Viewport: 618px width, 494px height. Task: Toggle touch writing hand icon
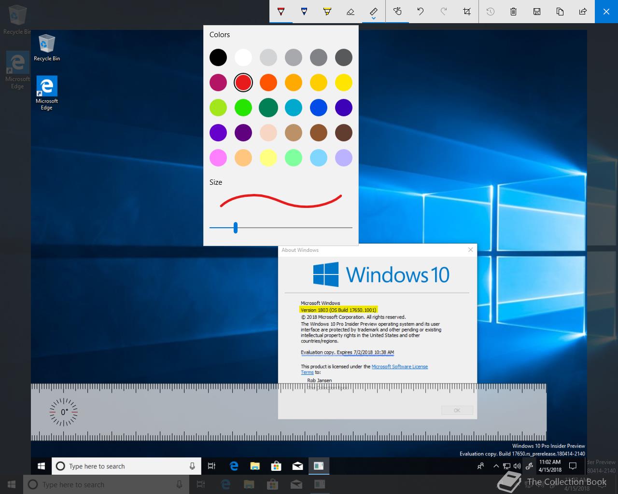point(397,12)
